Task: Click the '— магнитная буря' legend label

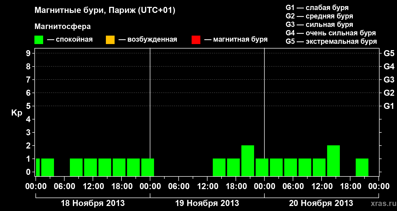Action: (x=236, y=40)
